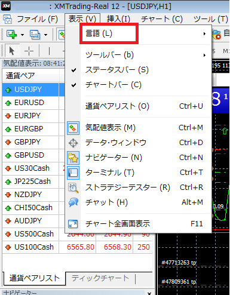Viewport: 230px width, 295px height.
Task: Click the チャット speech bubble icon
Action: tap(73, 202)
